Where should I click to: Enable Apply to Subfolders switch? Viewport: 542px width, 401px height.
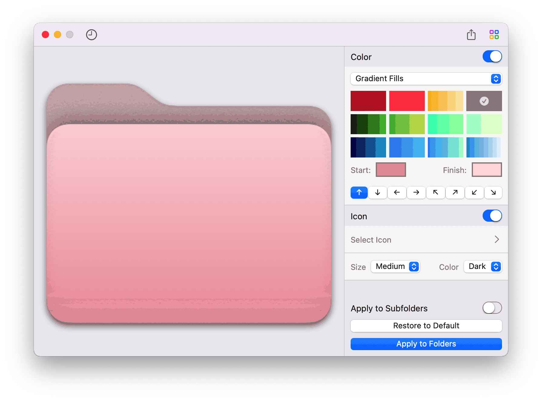point(492,308)
